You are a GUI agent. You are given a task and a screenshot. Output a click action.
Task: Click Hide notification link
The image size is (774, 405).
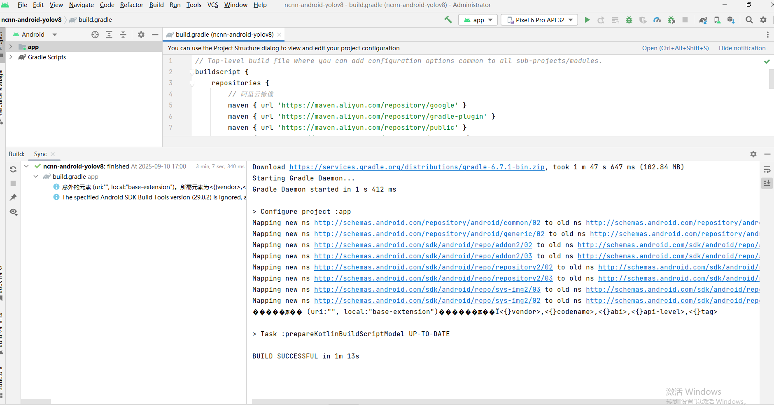click(742, 48)
